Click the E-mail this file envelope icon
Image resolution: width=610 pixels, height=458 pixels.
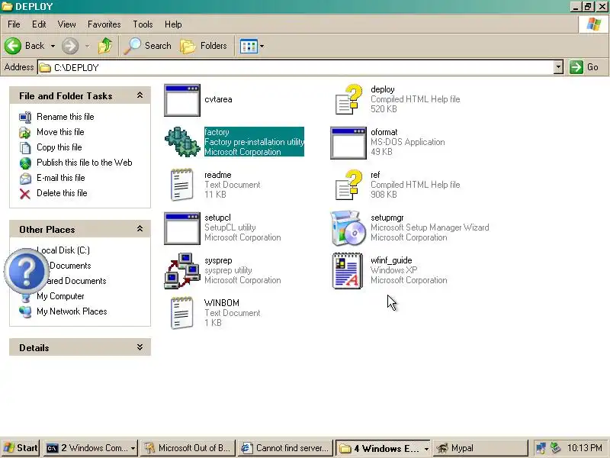(25, 179)
